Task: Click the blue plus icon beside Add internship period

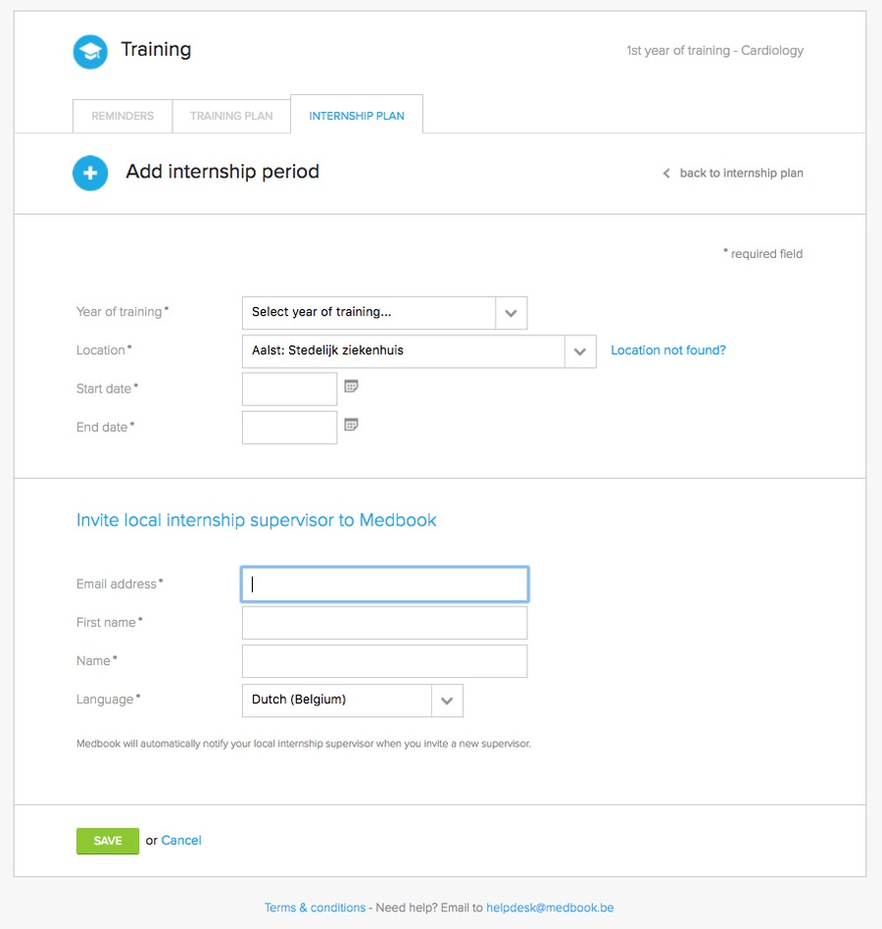Action: point(90,173)
